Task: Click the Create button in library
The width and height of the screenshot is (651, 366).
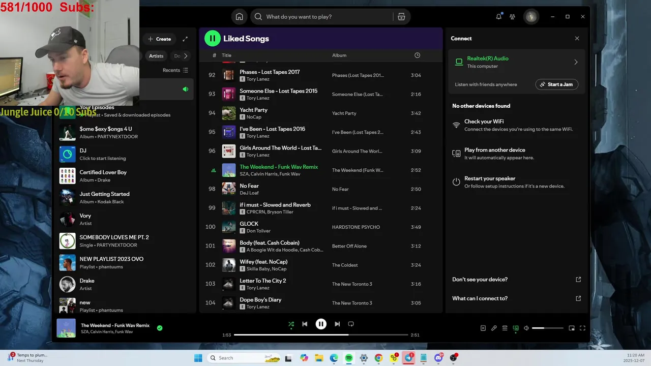Action: (x=159, y=39)
